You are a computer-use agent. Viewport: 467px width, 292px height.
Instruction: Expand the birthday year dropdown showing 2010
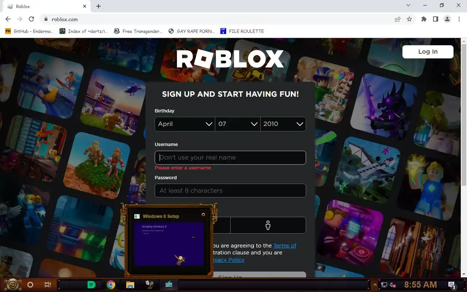[x=283, y=124]
